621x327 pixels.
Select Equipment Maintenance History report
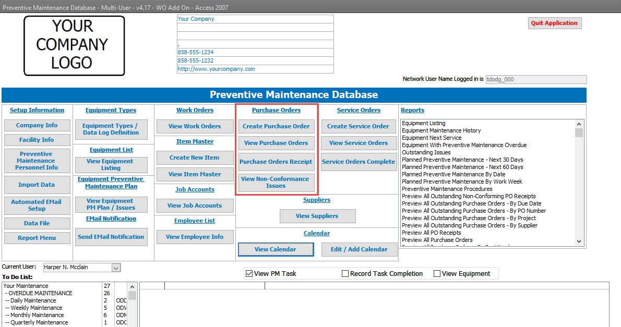point(441,130)
